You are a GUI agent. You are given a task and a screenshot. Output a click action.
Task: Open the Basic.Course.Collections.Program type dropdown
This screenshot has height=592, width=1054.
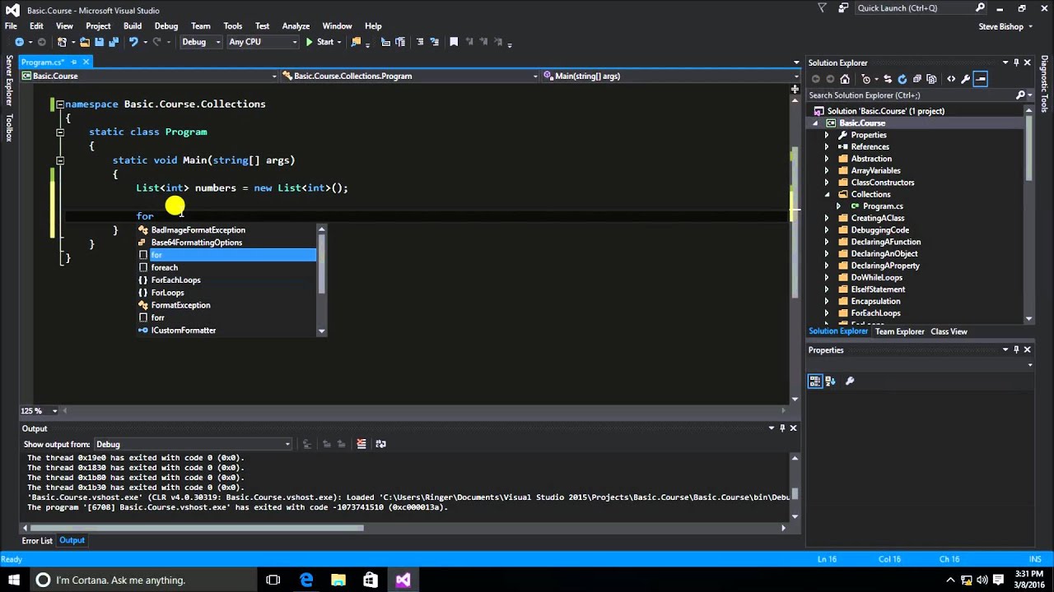click(x=408, y=76)
